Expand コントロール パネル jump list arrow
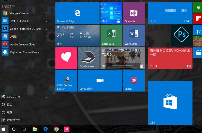Screen dimensions: 202x133 click(x=47, y=21)
